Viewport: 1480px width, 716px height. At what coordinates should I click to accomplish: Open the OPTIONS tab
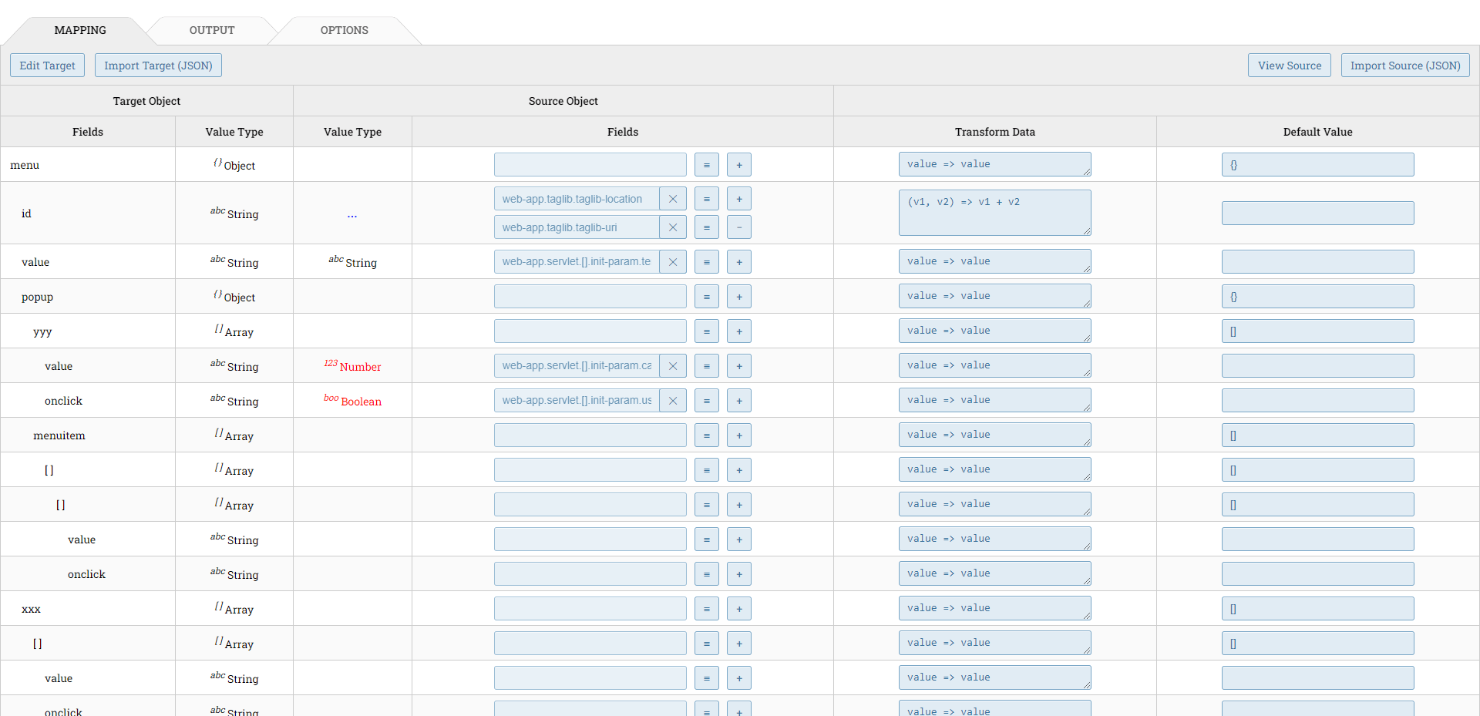(345, 30)
